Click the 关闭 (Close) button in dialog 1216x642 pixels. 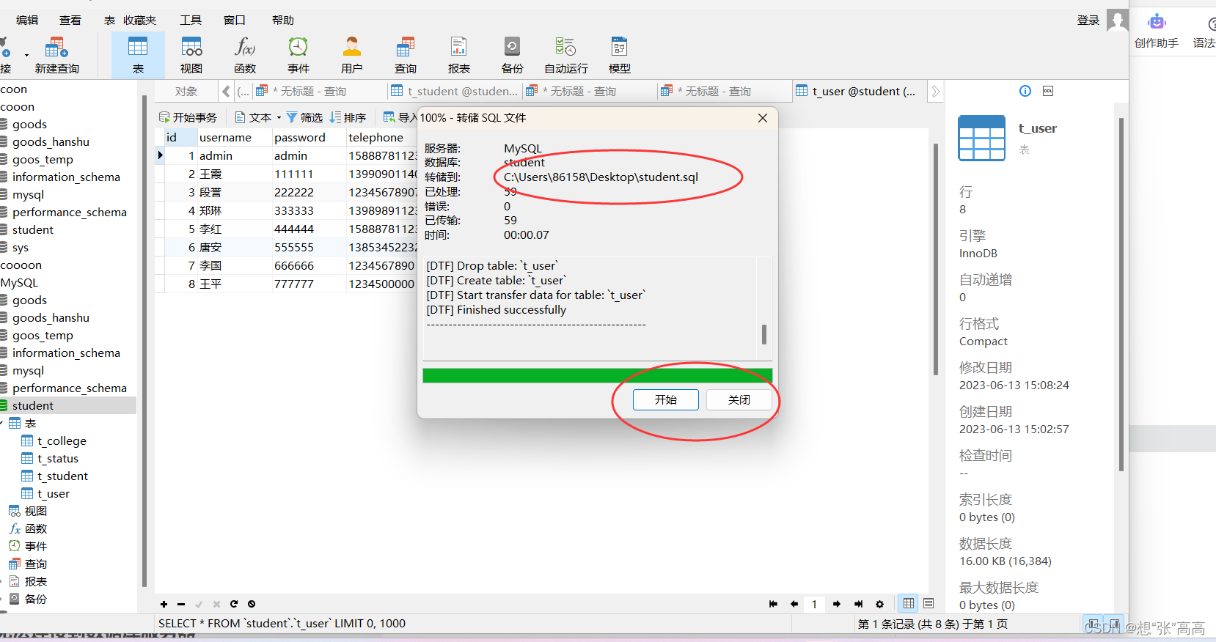739,399
